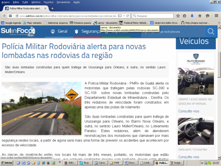Open a new tab with plus button

[52, 9]
